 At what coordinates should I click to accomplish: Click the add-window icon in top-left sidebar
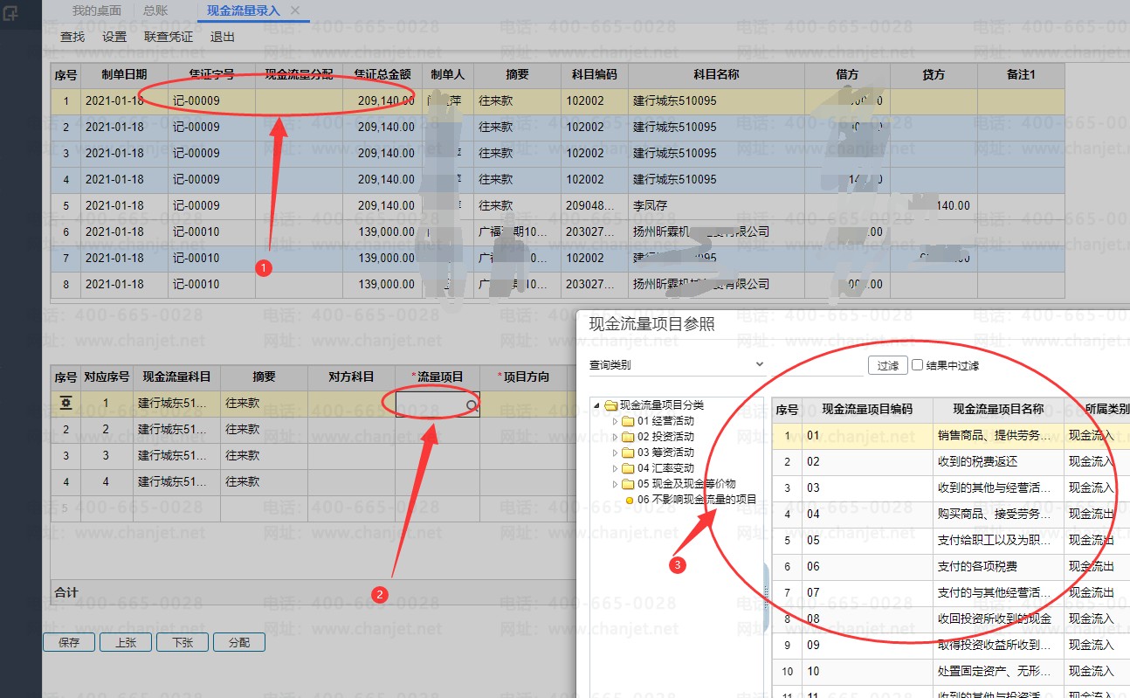11,13
